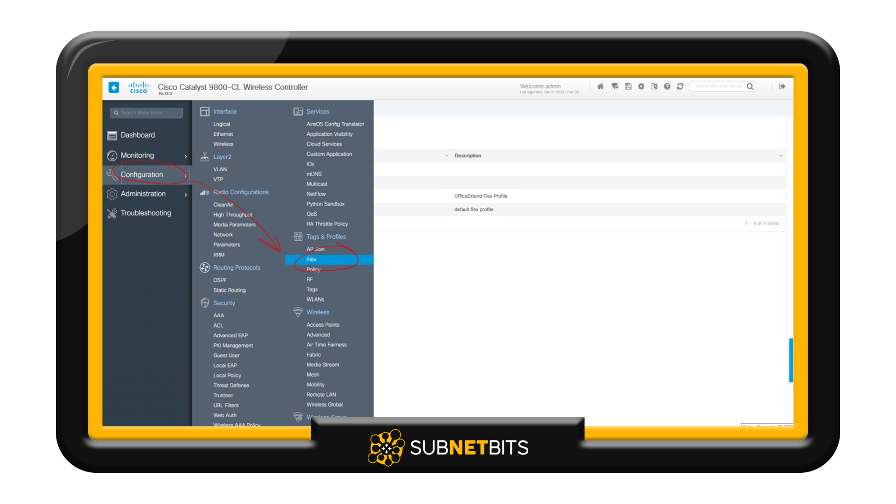
Task: Click the Monitoring gauge icon
Action: (112, 155)
